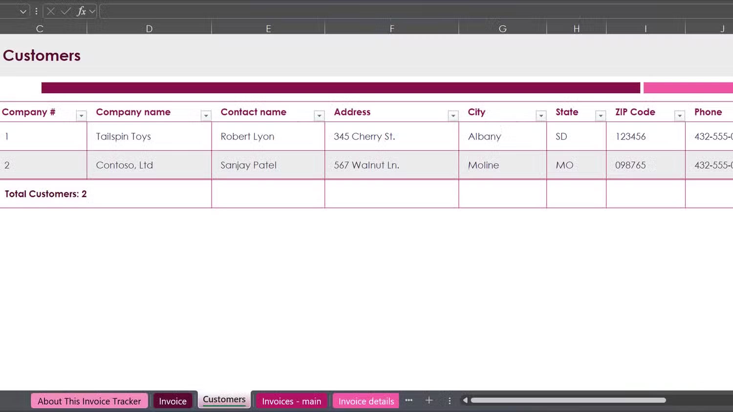The width and height of the screenshot is (733, 412).
Task: Open the ZIP Code filter dropdown
Action: tap(679, 116)
